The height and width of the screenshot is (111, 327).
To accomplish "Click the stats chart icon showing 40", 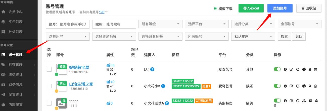I will coord(108,82).
